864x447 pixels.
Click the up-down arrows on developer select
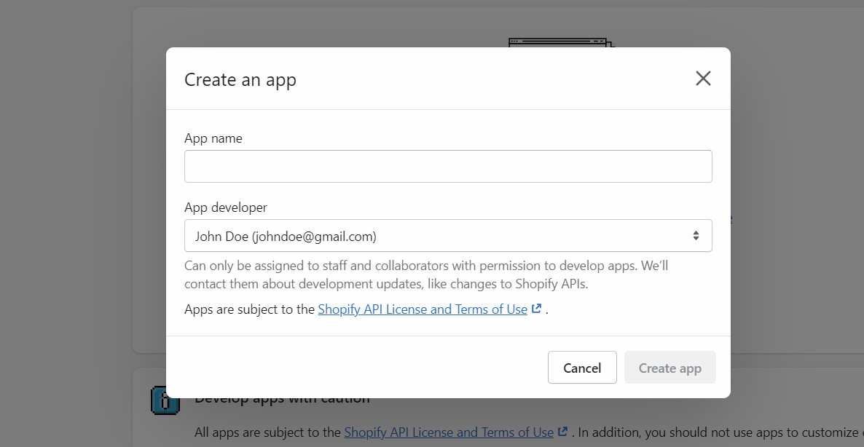pyautogui.click(x=696, y=236)
